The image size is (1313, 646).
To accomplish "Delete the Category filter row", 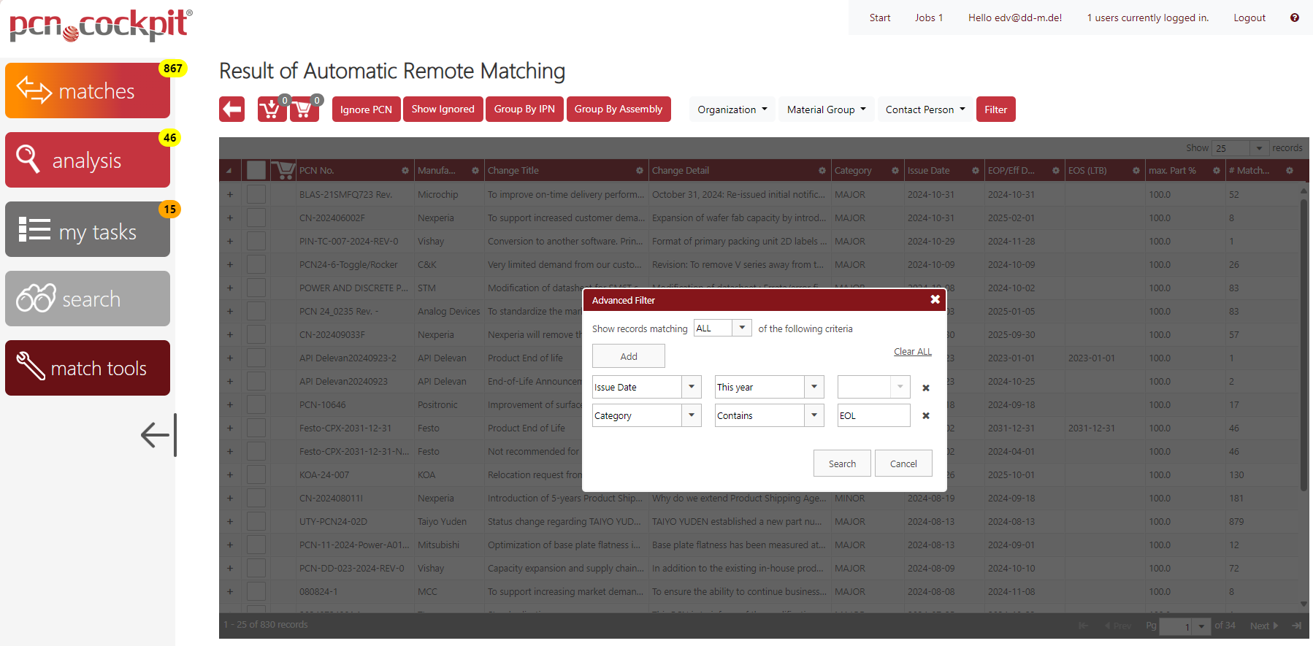I will 925,416.
